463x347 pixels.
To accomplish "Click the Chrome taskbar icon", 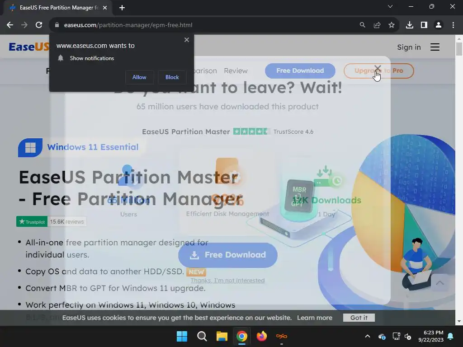I will pyautogui.click(x=241, y=336).
